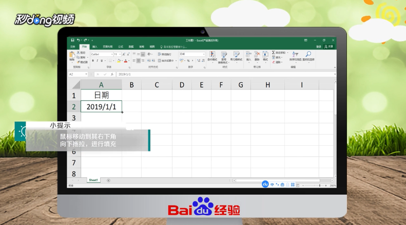Expand the formula bar
The image size is (406, 225).
click(x=335, y=74)
